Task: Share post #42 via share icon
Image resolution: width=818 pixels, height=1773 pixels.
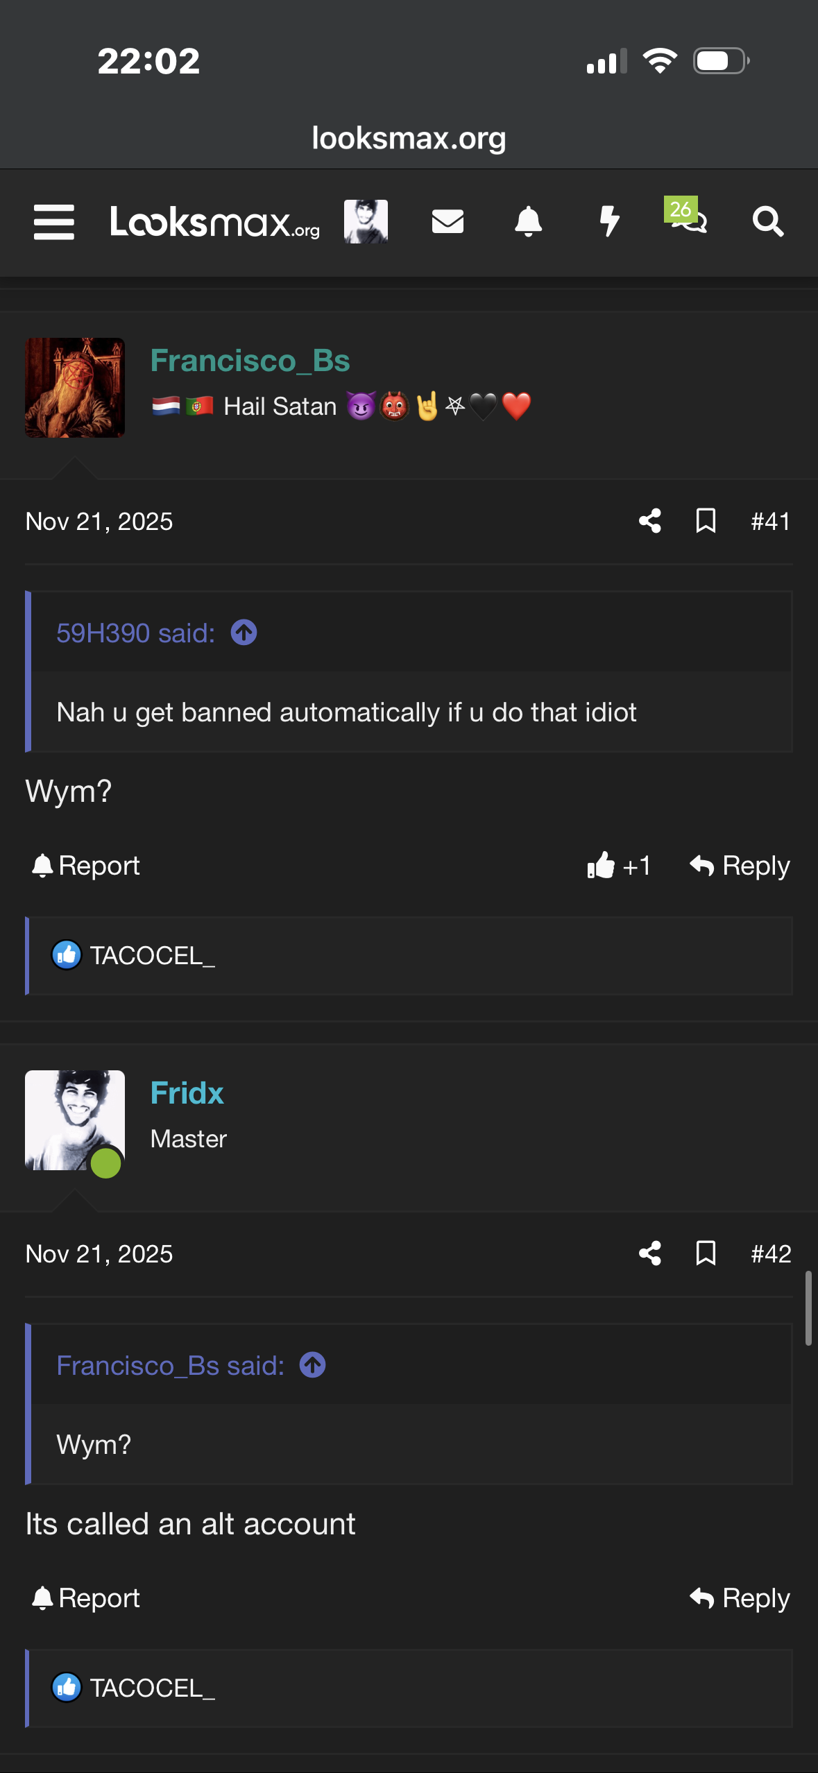Action: 650,1253
